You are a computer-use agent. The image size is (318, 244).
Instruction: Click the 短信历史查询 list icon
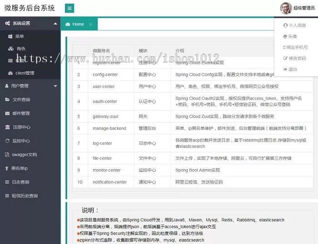click(x=7, y=196)
